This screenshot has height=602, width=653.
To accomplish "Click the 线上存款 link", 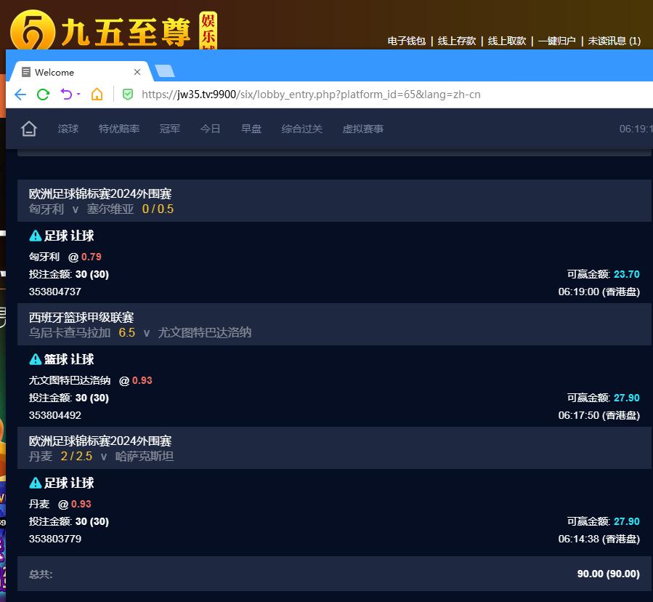I will click(457, 41).
